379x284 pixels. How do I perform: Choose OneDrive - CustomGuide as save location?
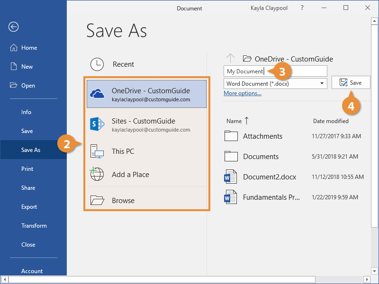click(x=146, y=94)
